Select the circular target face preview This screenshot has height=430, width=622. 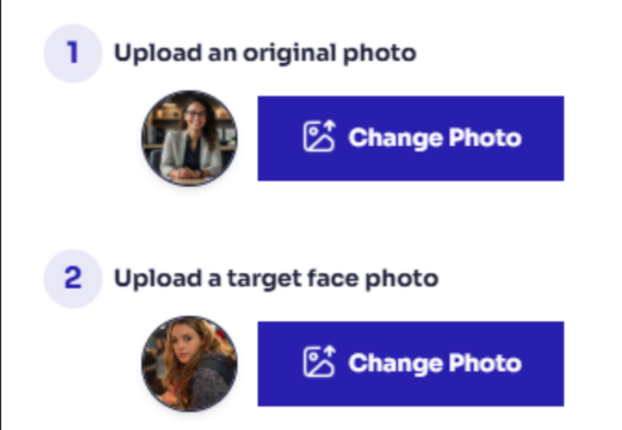click(x=189, y=363)
